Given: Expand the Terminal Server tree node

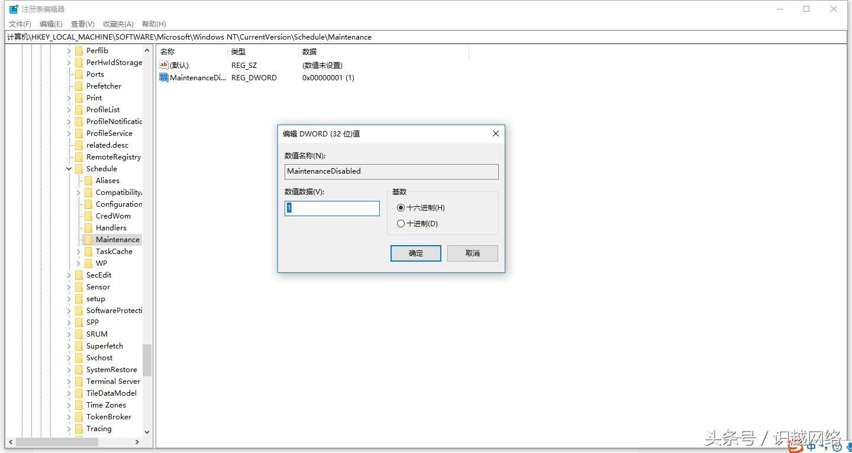Looking at the screenshot, I should click(x=69, y=381).
